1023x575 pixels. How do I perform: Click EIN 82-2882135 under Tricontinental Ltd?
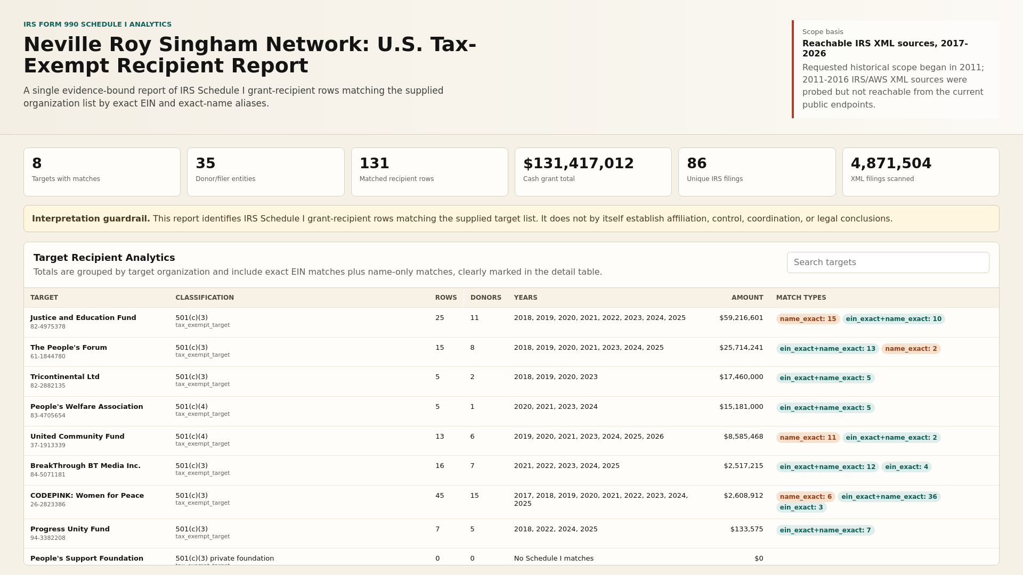[x=48, y=386]
